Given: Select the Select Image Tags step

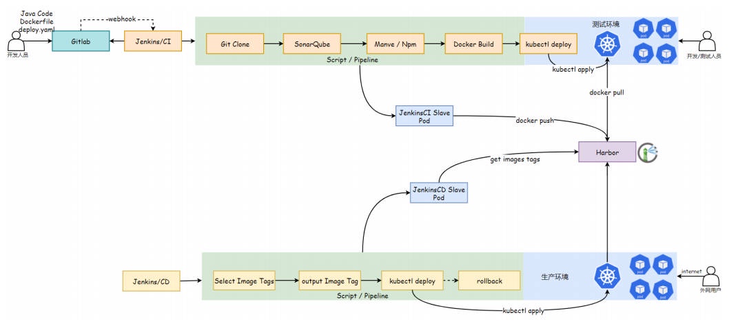Looking at the screenshot, I should pos(244,281).
